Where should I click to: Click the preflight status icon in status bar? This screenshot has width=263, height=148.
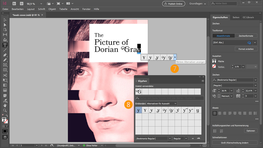84,146
